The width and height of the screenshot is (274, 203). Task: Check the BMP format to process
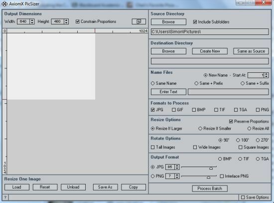[x=194, y=110]
